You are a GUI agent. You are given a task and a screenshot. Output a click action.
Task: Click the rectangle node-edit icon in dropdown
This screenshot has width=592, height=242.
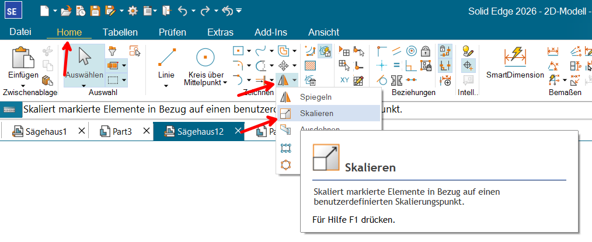tap(286, 148)
